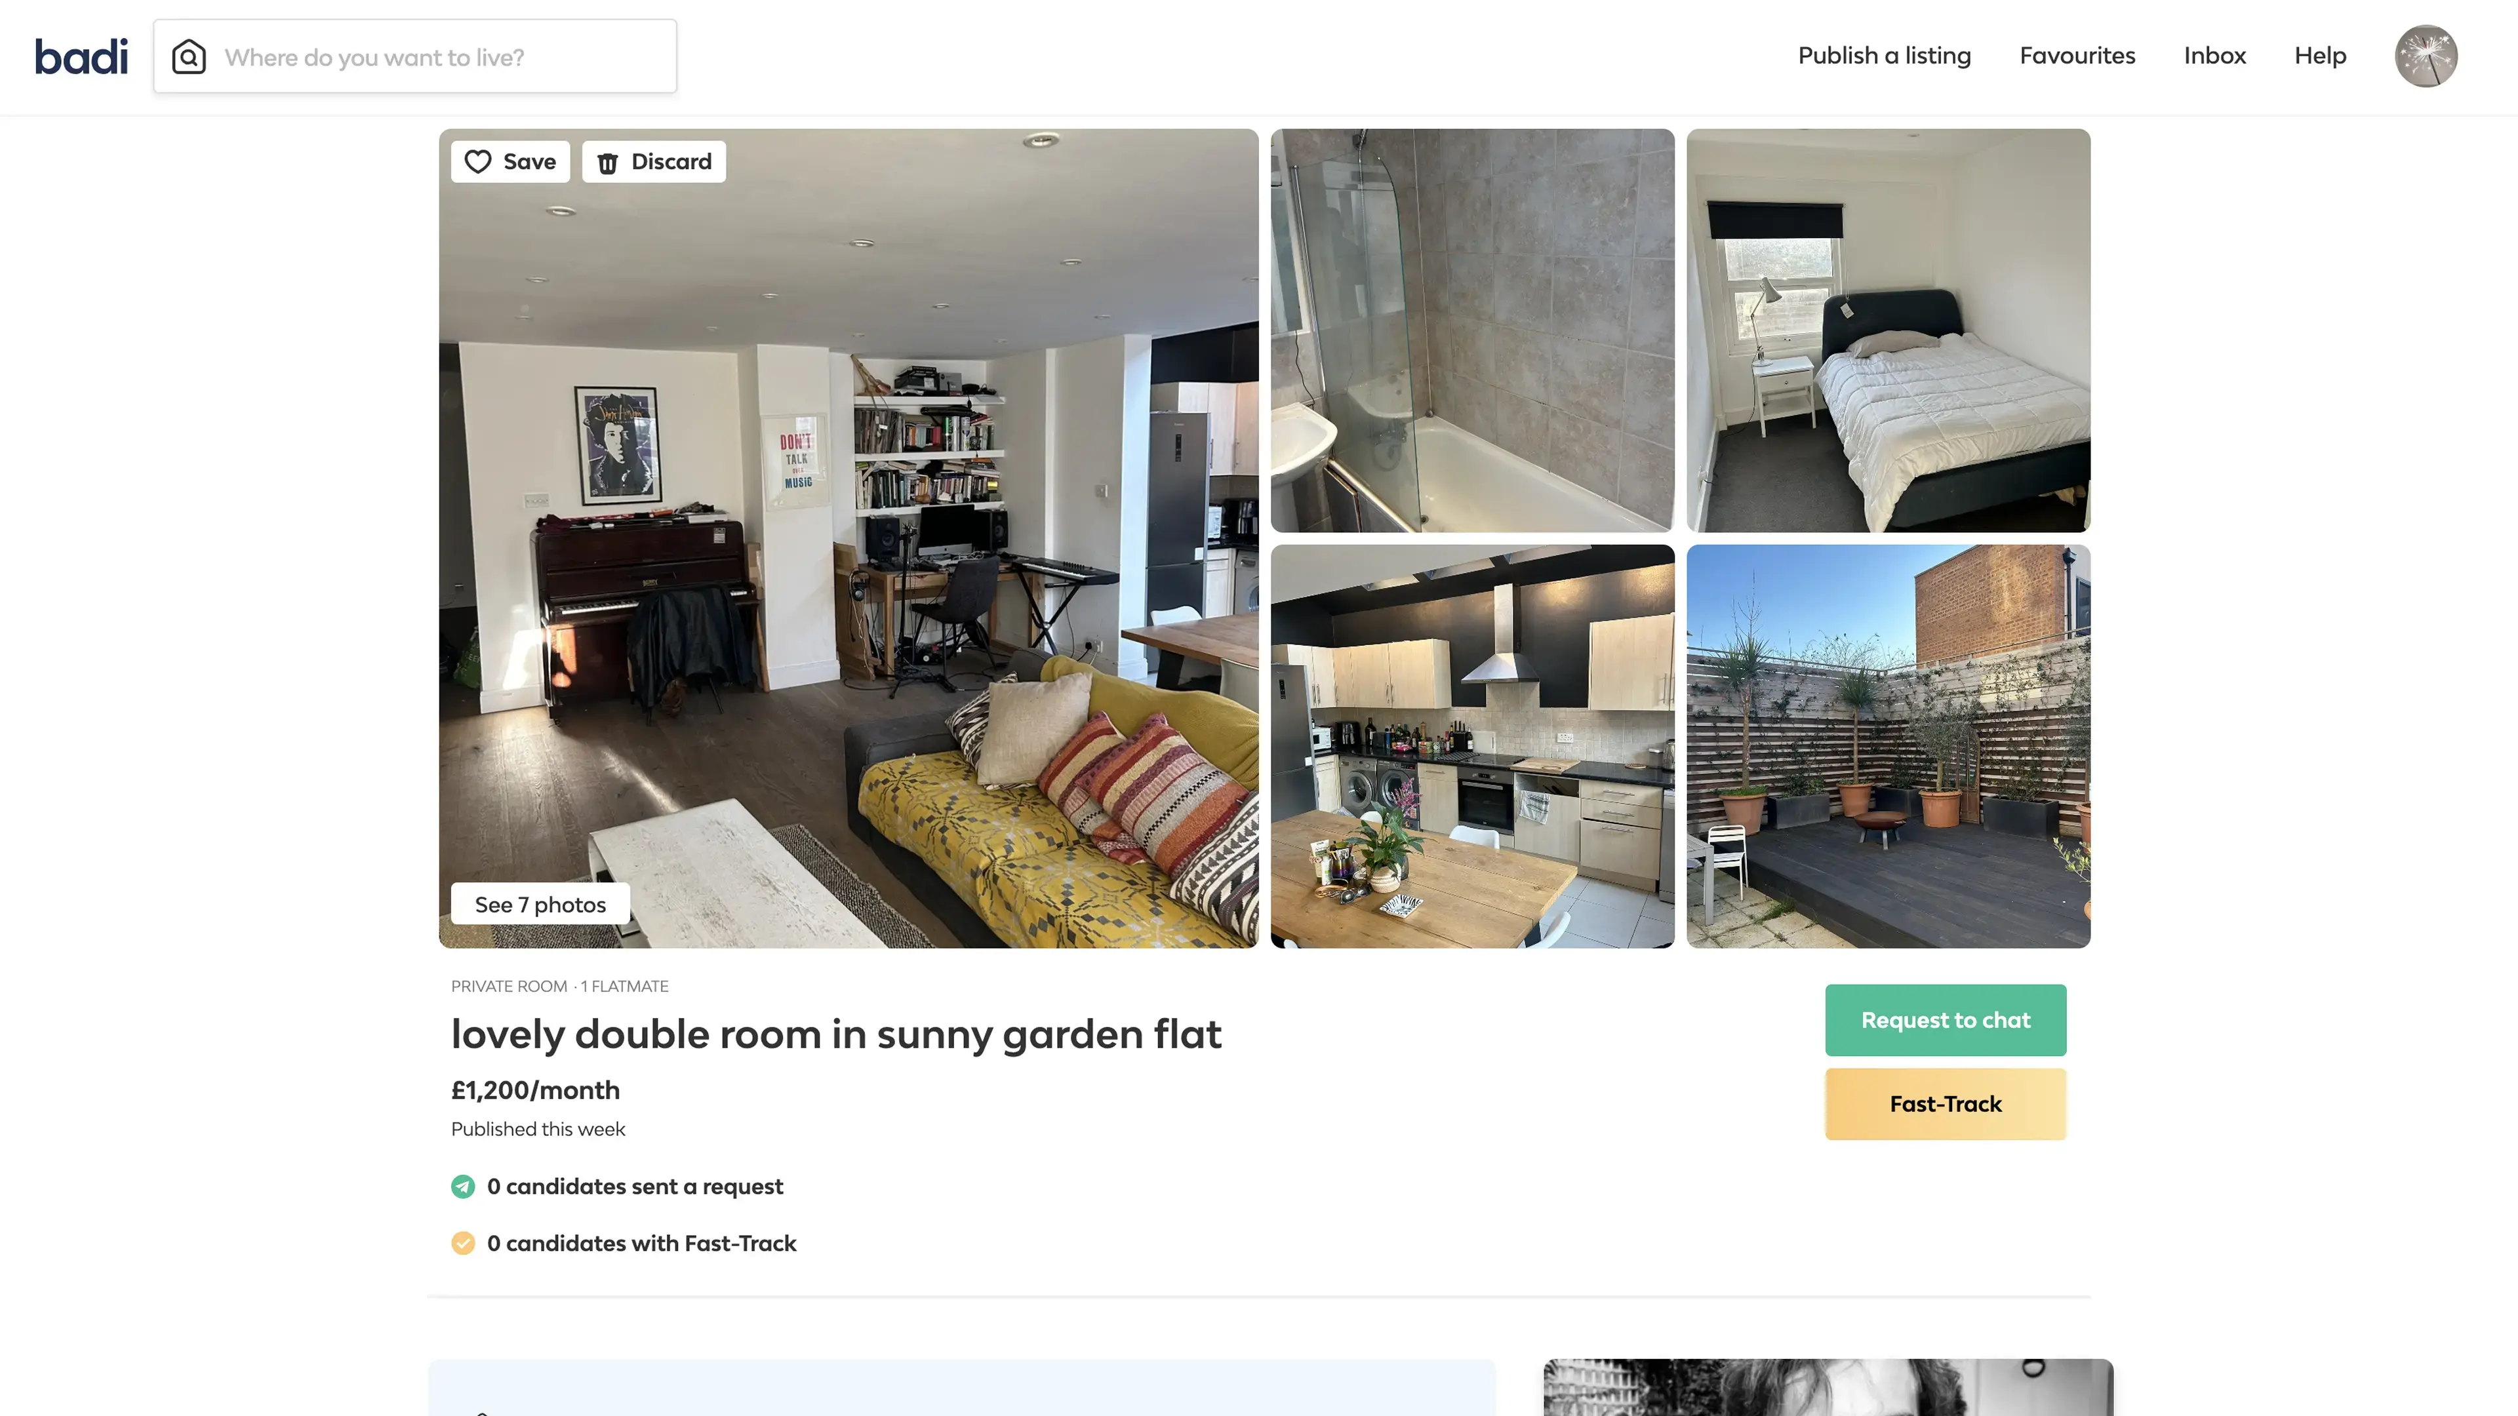Open the bathroom photo thumbnail
2518x1416 pixels.
[x=1472, y=330]
